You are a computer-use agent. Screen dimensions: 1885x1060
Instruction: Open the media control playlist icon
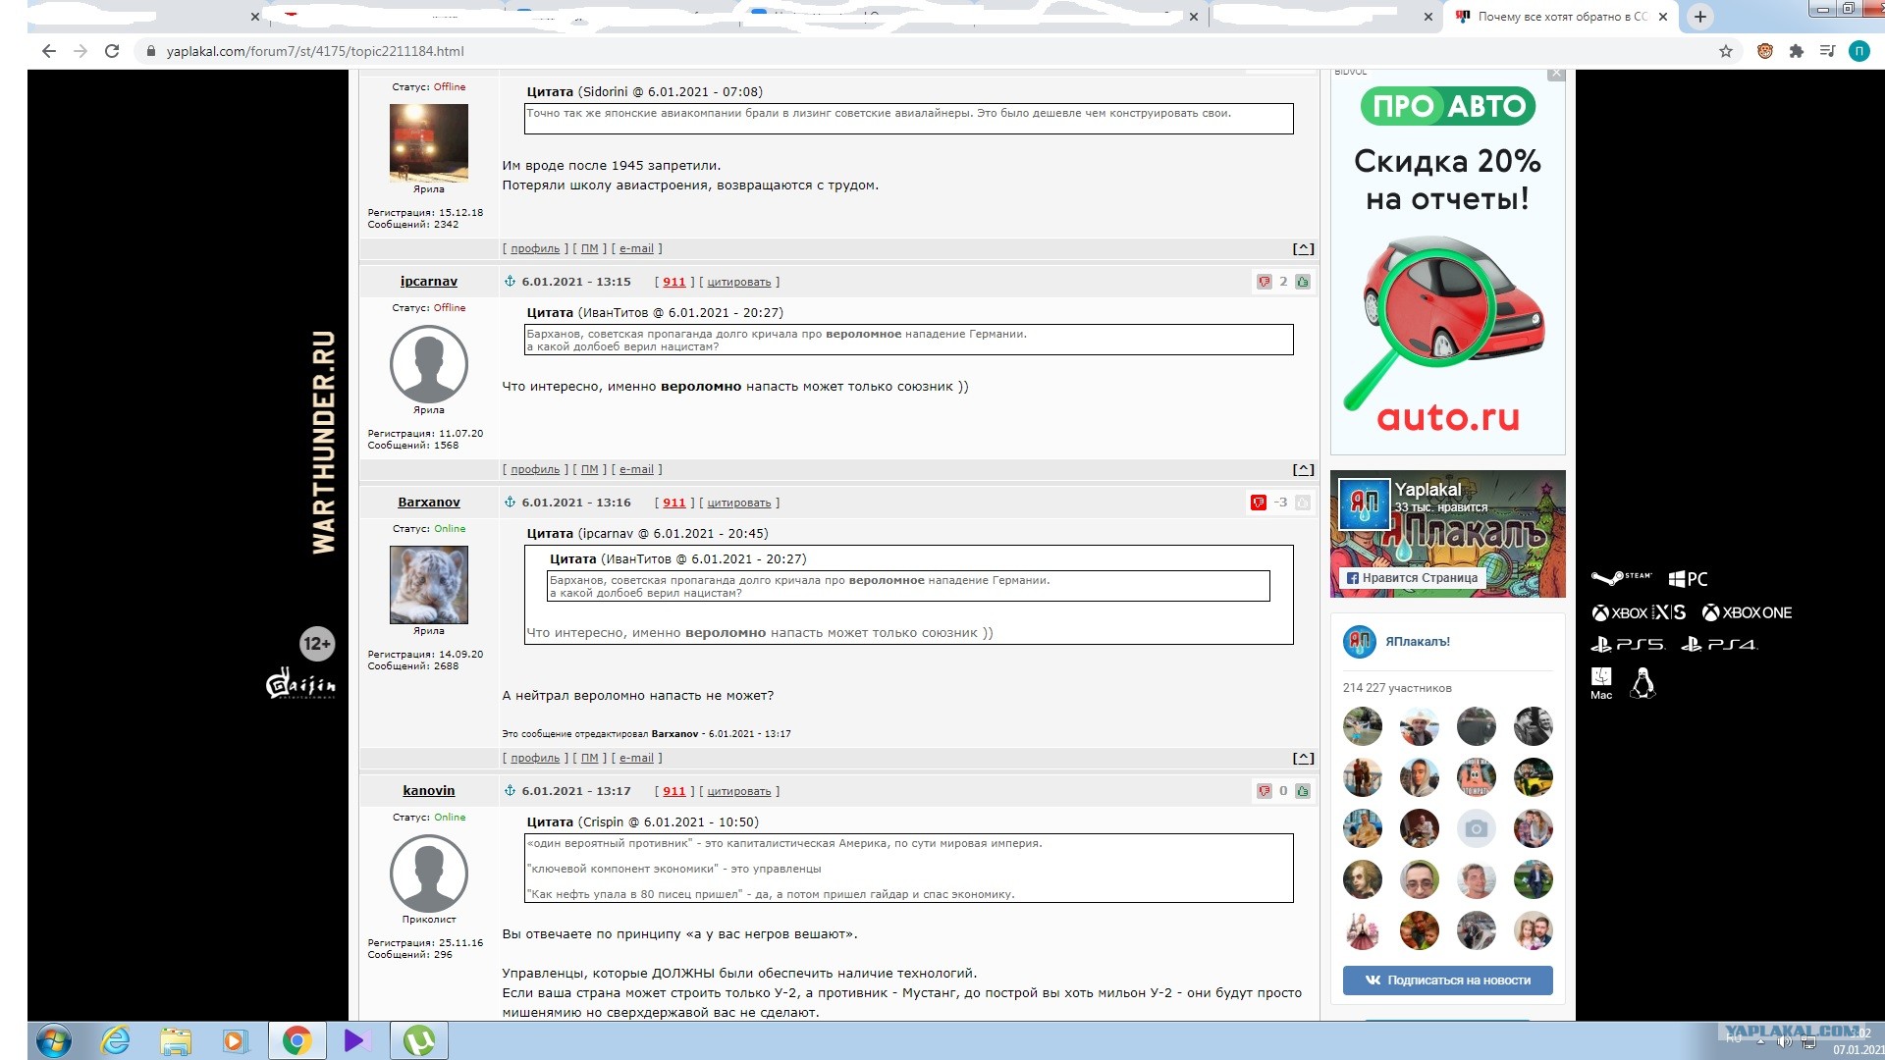click(x=1827, y=51)
